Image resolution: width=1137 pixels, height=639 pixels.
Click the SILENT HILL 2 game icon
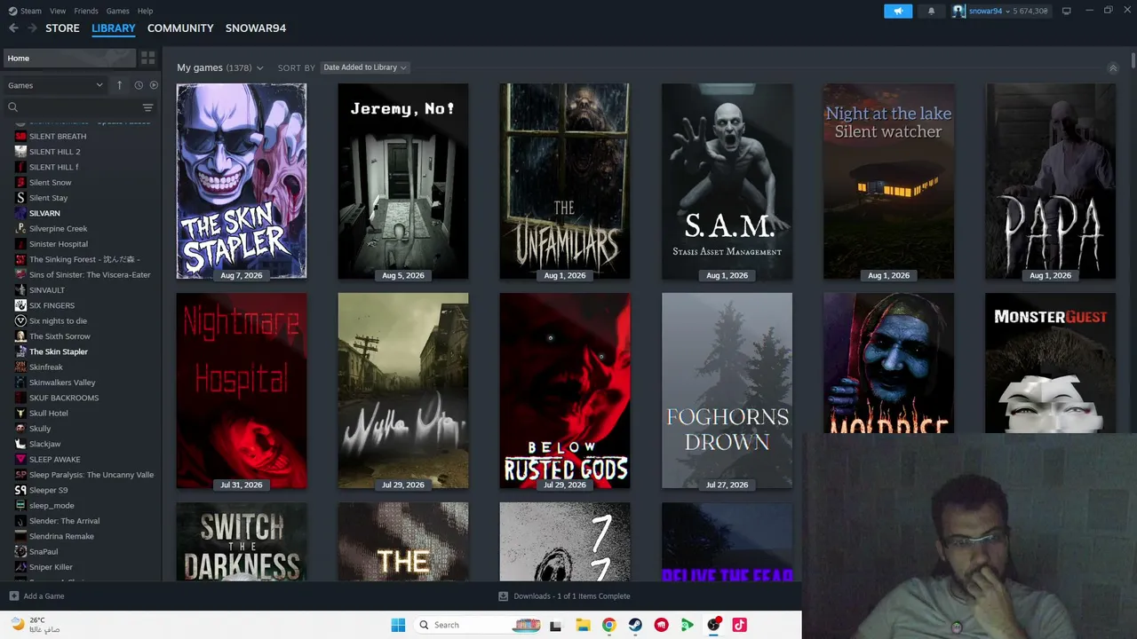tap(20, 152)
